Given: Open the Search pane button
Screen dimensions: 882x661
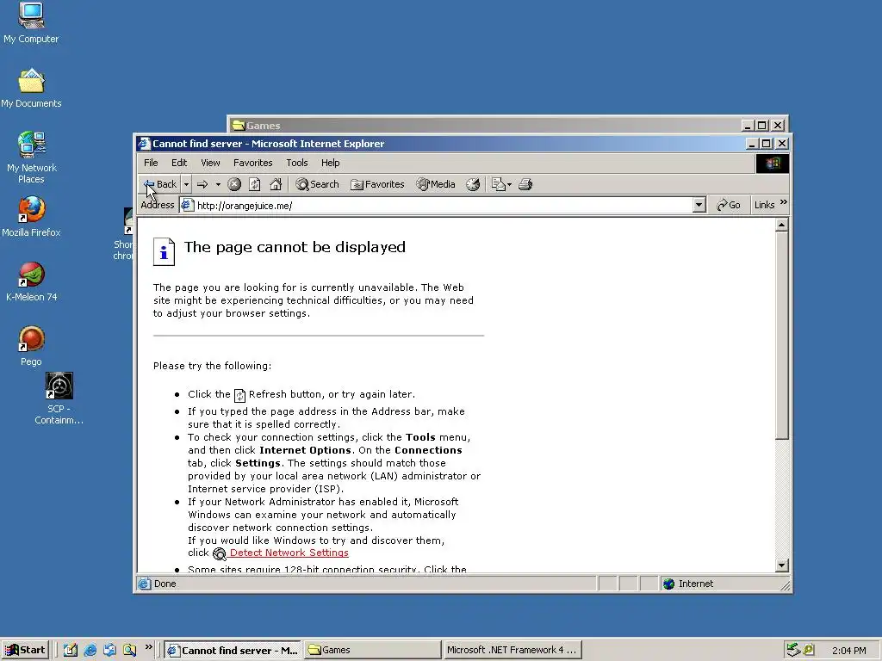Looking at the screenshot, I should 317,184.
